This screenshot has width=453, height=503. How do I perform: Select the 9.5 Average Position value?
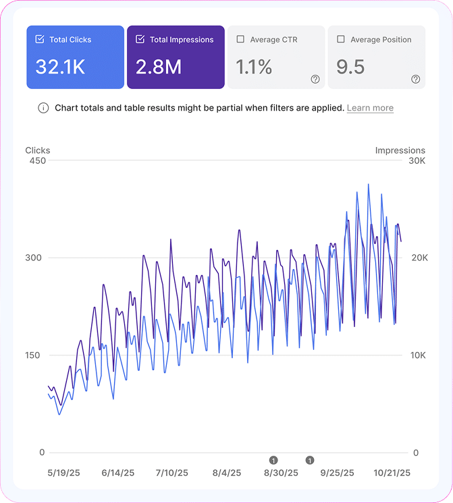coord(350,66)
